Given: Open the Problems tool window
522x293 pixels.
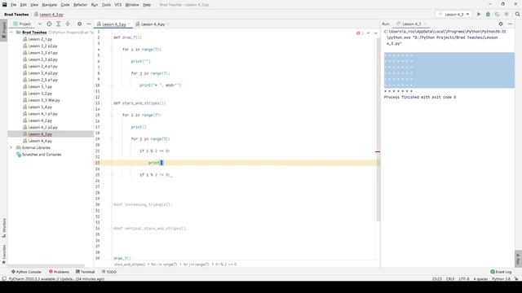Looking at the screenshot, I should pyautogui.click(x=59, y=272).
